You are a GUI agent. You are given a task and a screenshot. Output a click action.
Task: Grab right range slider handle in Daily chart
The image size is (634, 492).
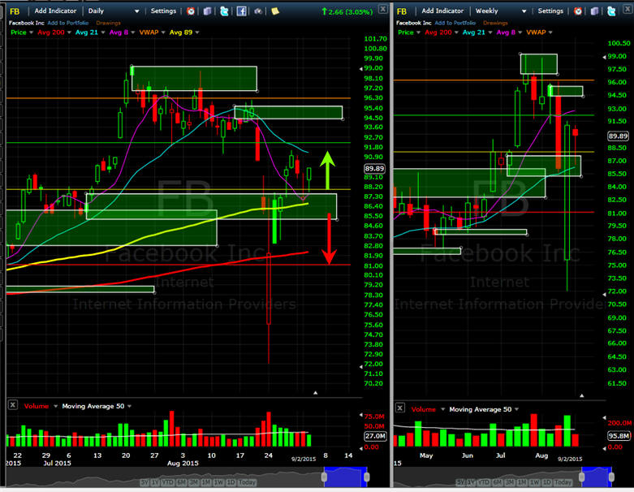366,477
